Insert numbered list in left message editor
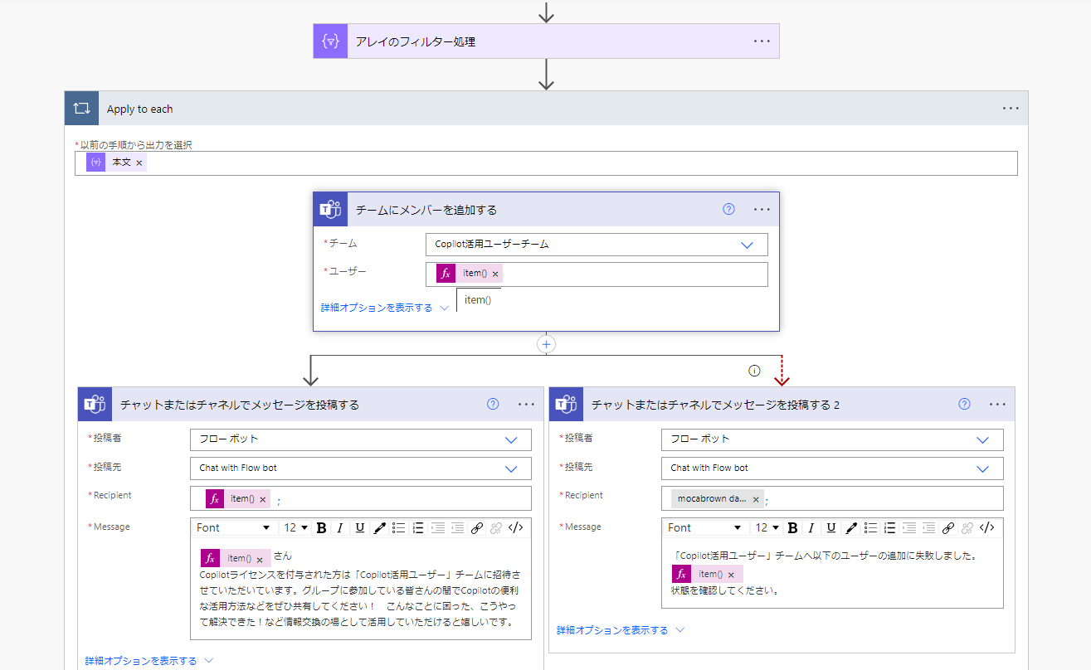The height and width of the screenshot is (670, 1091). coord(418,527)
